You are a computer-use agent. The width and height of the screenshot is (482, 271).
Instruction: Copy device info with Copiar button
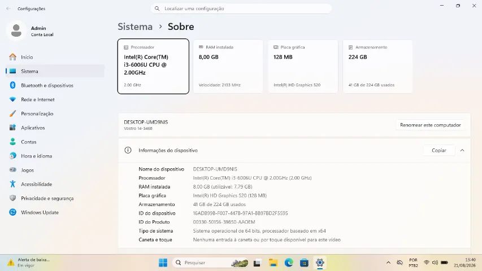(x=438, y=150)
